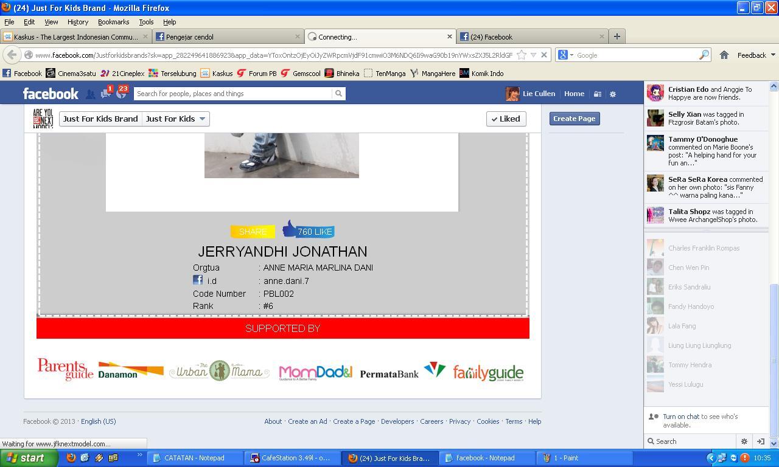779x467 pixels.
Task: Open Google search engine selector dropdown
Action: click(x=566, y=55)
